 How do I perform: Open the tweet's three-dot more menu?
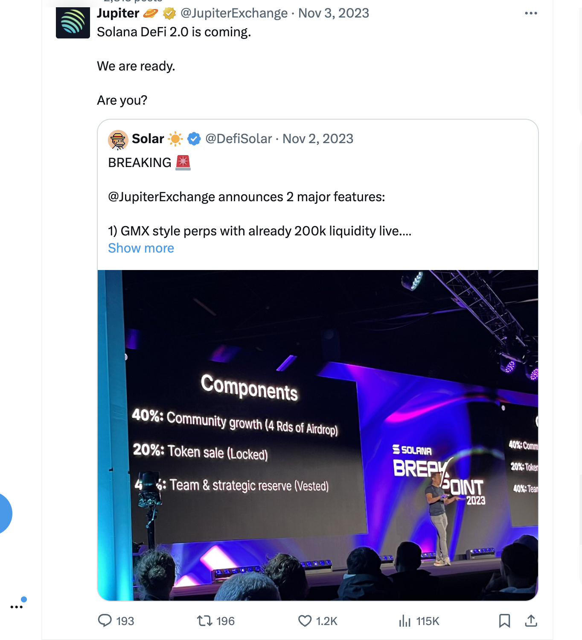531,13
